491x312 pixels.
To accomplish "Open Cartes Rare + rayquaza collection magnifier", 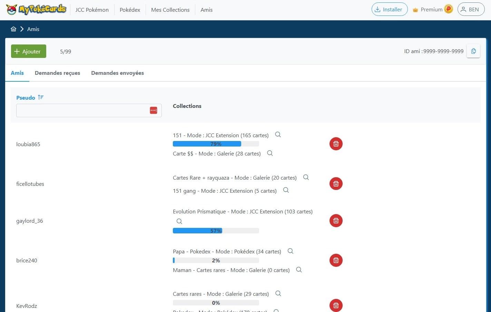I will [306, 177].
